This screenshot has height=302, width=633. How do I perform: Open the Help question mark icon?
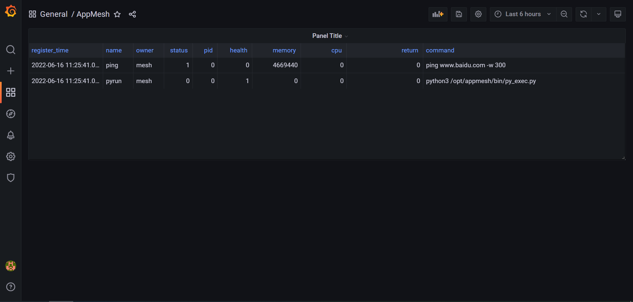point(11,287)
